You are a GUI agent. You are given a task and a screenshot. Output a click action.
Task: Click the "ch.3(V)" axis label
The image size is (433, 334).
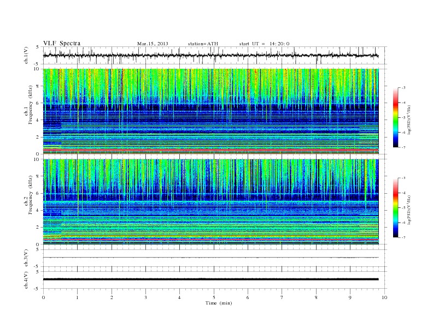26,258
